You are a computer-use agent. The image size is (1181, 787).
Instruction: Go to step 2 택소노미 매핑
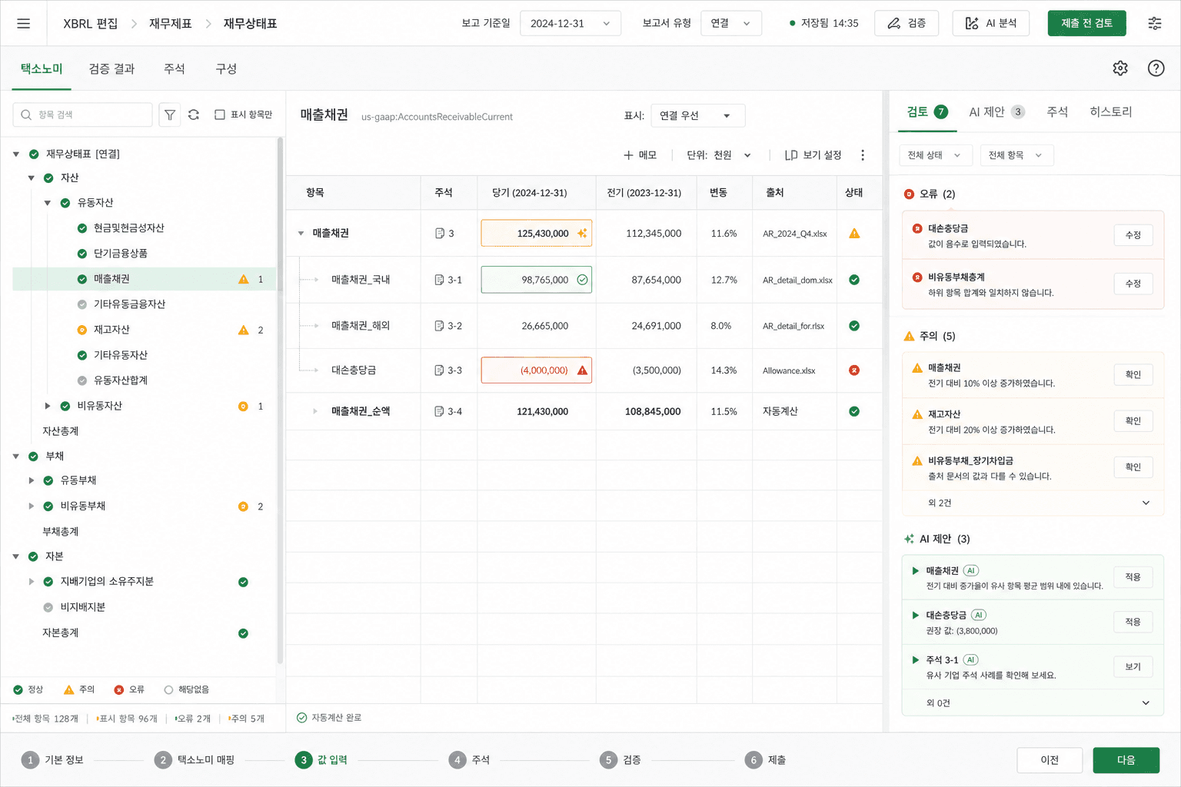pyautogui.click(x=195, y=760)
